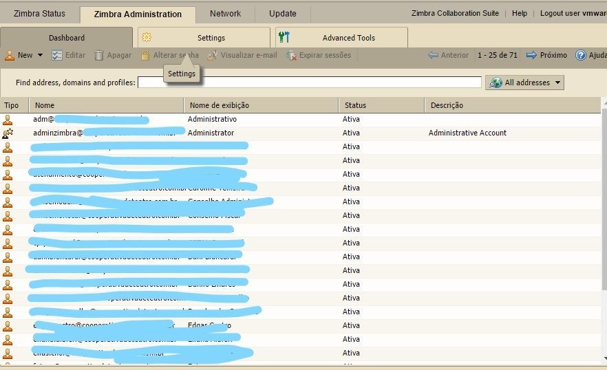Click the Próximo right arrow icon
The width and height of the screenshot is (607, 370).
[x=531, y=55]
